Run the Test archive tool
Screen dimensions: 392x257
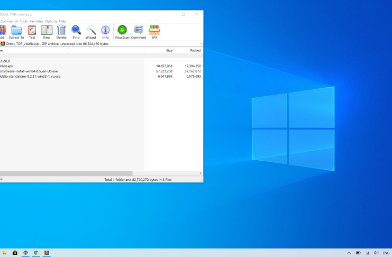point(32,32)
